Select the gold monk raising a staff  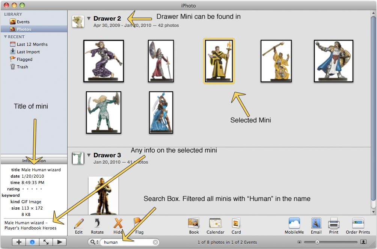click(276, 61)
